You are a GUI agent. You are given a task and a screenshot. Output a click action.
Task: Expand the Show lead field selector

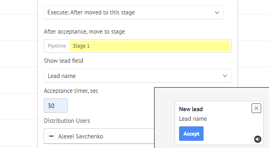(x=138, y=76)
